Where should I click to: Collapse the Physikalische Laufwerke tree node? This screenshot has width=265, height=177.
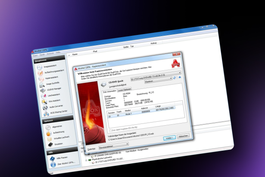coord(86,160)
